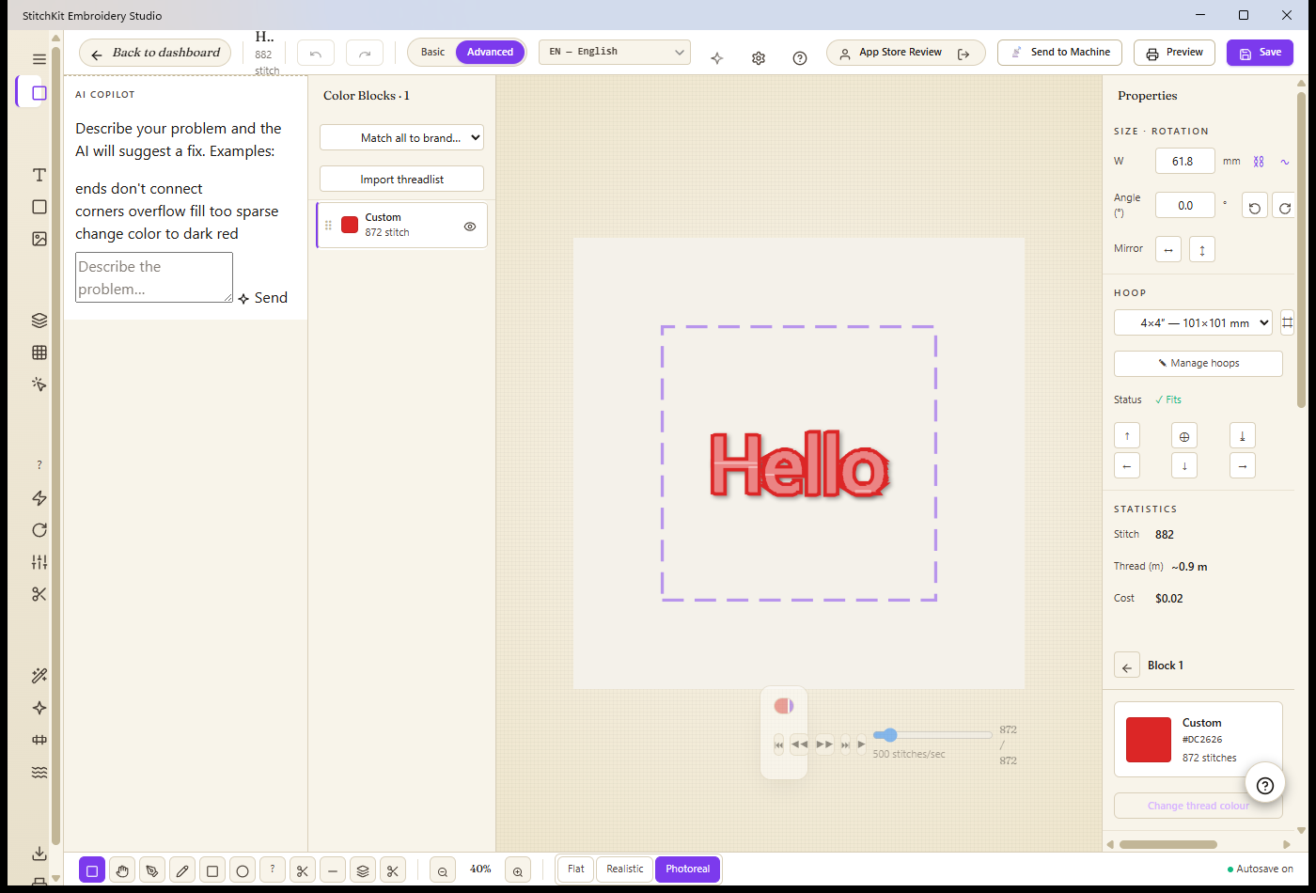The width and height of the screenshot is (1316, 893).
Task: Open the language dropdown EN – English
Action: coord(615,53)
